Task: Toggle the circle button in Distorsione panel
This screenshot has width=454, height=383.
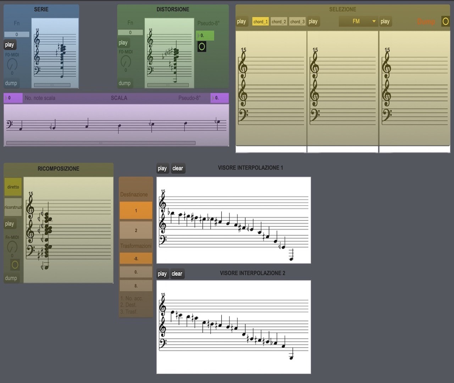Action: point(202,46)
